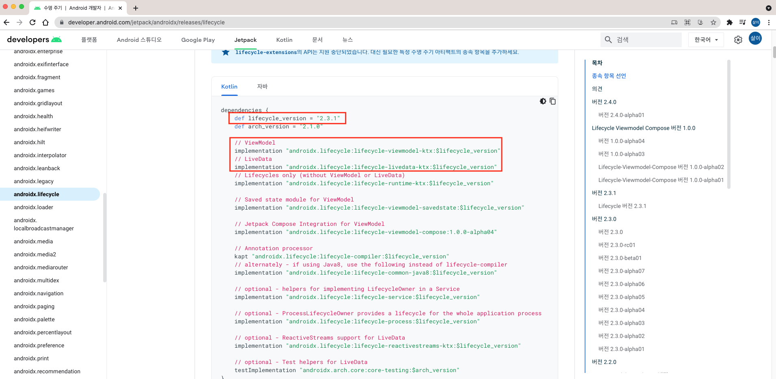Open the developer account avatar

pyautogui.click(x=755, y=39)
